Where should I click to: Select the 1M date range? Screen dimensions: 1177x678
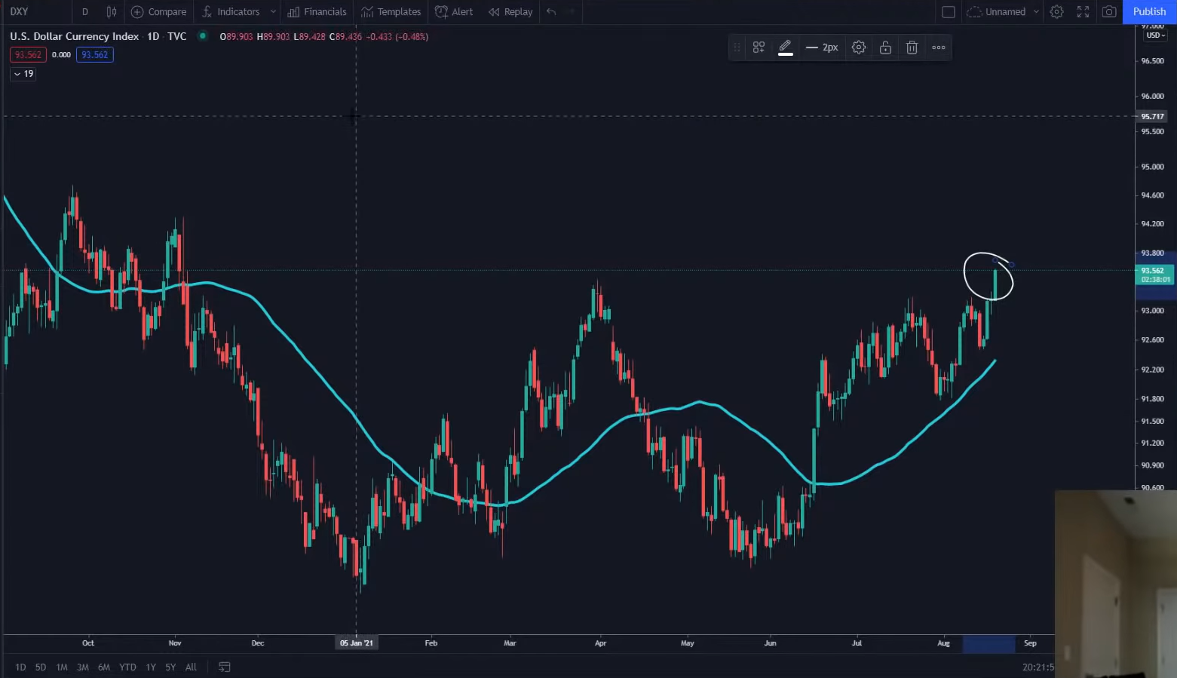point(62,667)
